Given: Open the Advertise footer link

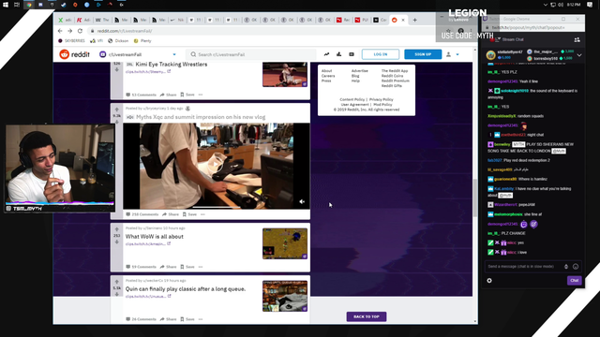Looking at the screenshot, I should pyautogui.click(x=360, y=71).
